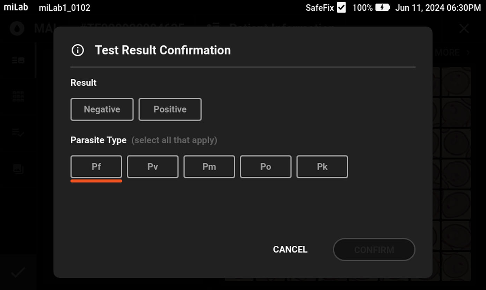486x290 pixels.
Task: Enable the Pm parasite type
Action: 209,167
